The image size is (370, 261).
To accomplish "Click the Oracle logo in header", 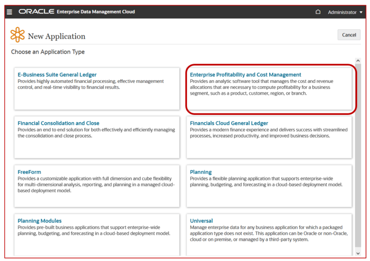I will (36, 12).
